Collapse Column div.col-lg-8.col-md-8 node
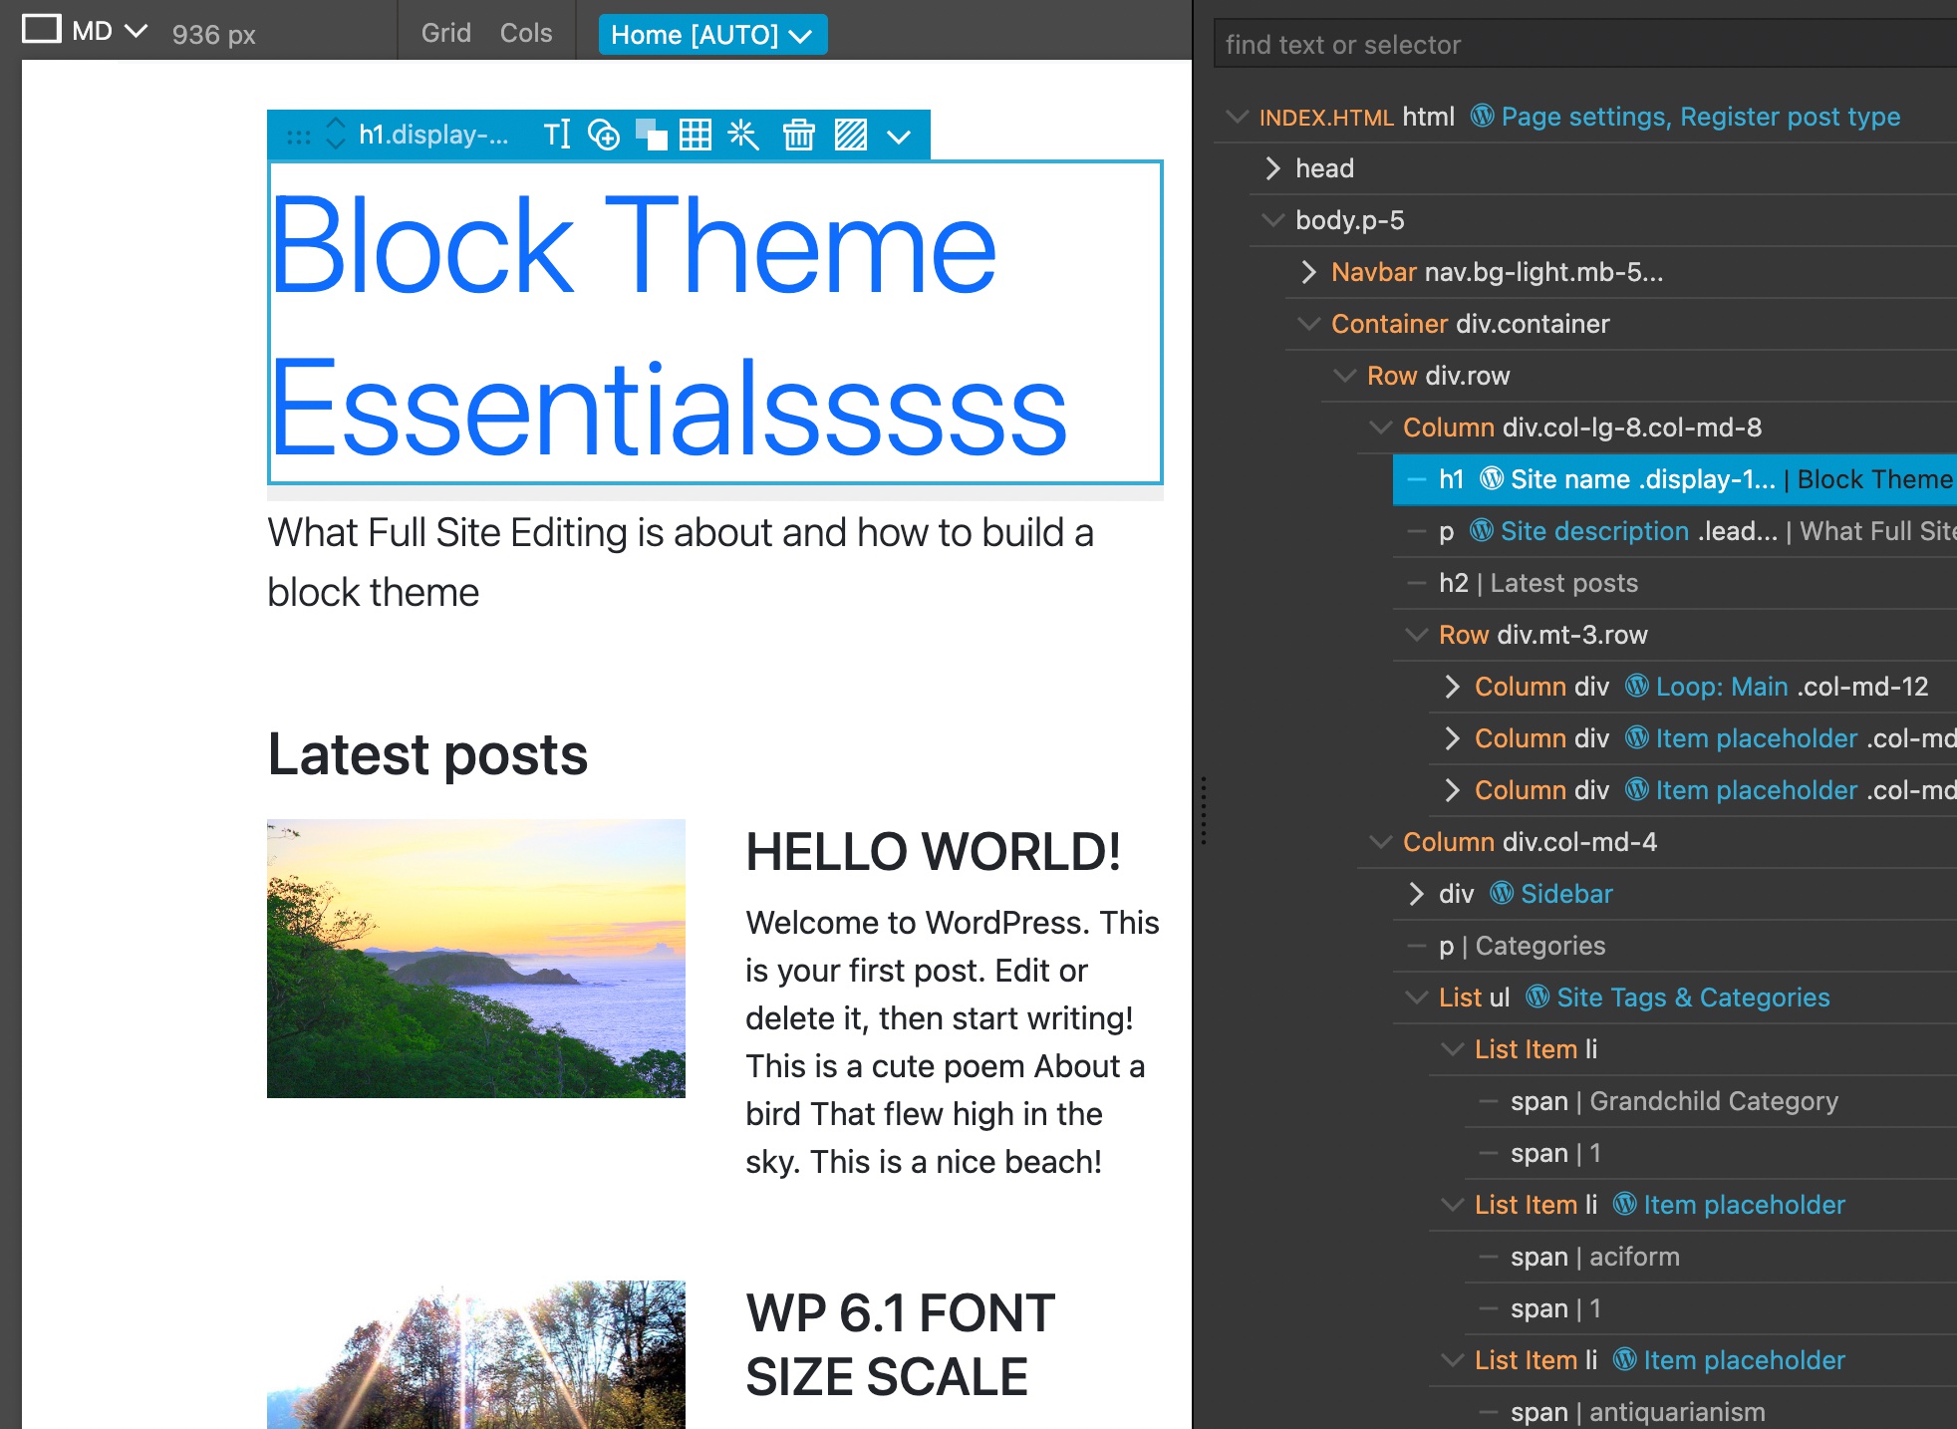1957x1429 pixels. coord(1380,428)
